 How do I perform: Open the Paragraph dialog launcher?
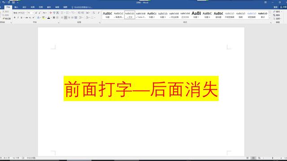[x=100, y=23]
